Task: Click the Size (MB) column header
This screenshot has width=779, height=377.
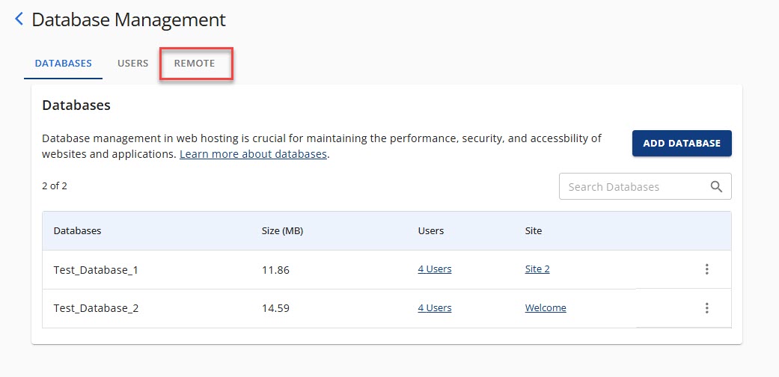Action: [x=282, y=230]
